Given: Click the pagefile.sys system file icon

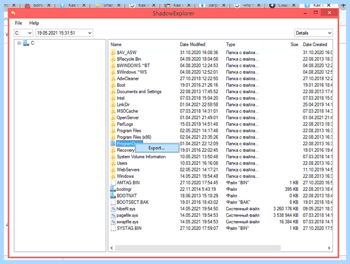Looking at the screenshot, I should click(x=113, y=215).
